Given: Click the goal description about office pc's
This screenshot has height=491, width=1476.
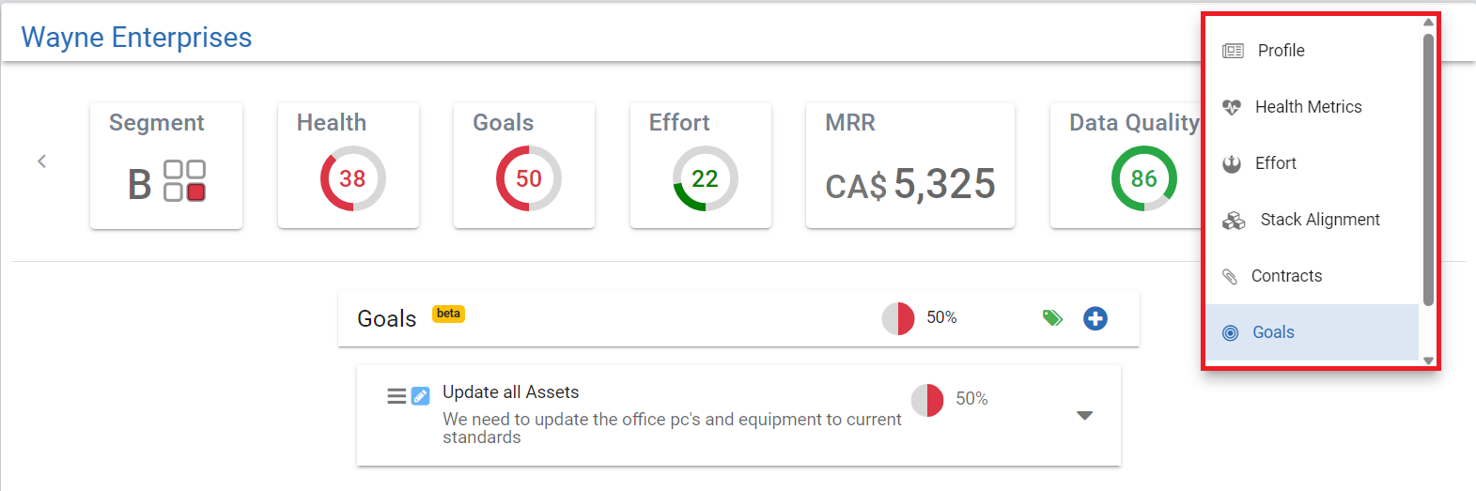Looking at the screenshot, I should 672,428.
